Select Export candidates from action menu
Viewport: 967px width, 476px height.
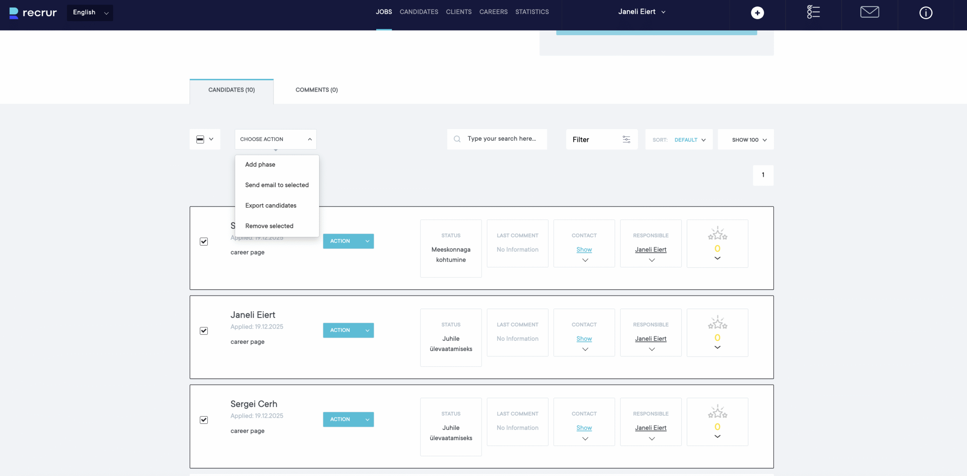pos(270,205)
